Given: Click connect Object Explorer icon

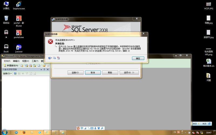Looking at the screenshot, I should pyautogui.click(x=15, y=73).
